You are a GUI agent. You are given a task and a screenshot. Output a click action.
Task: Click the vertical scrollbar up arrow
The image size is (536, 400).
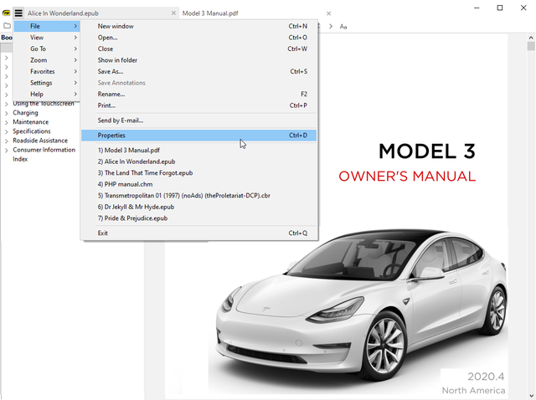[531, 38]
